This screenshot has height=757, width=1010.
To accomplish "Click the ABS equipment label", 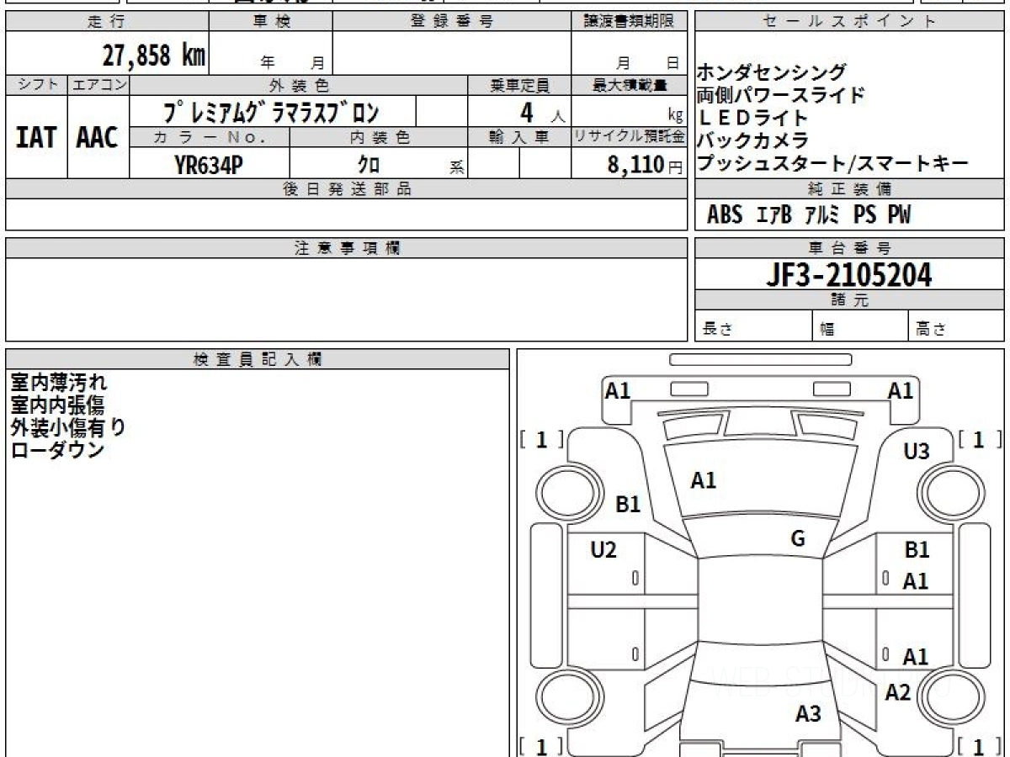I will click(725, 215).
